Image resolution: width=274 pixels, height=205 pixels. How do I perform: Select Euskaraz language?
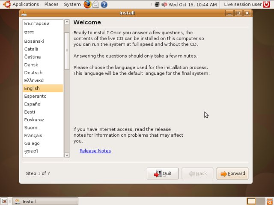(43, 120)
